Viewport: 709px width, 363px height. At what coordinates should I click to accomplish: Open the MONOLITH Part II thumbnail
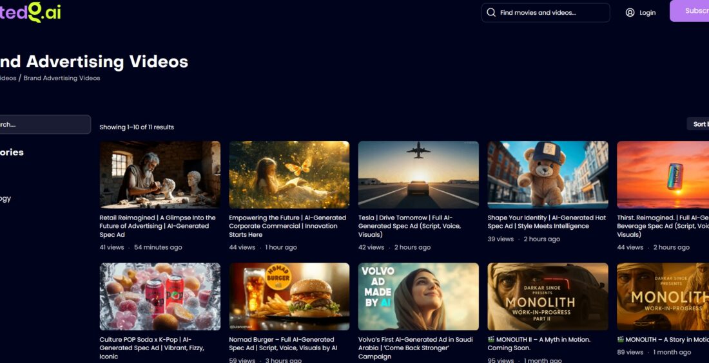(548, 296)
